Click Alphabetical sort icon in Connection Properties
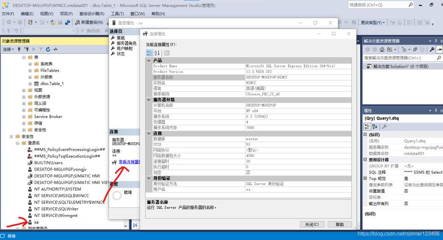The image size is (443, 240). 157,53
